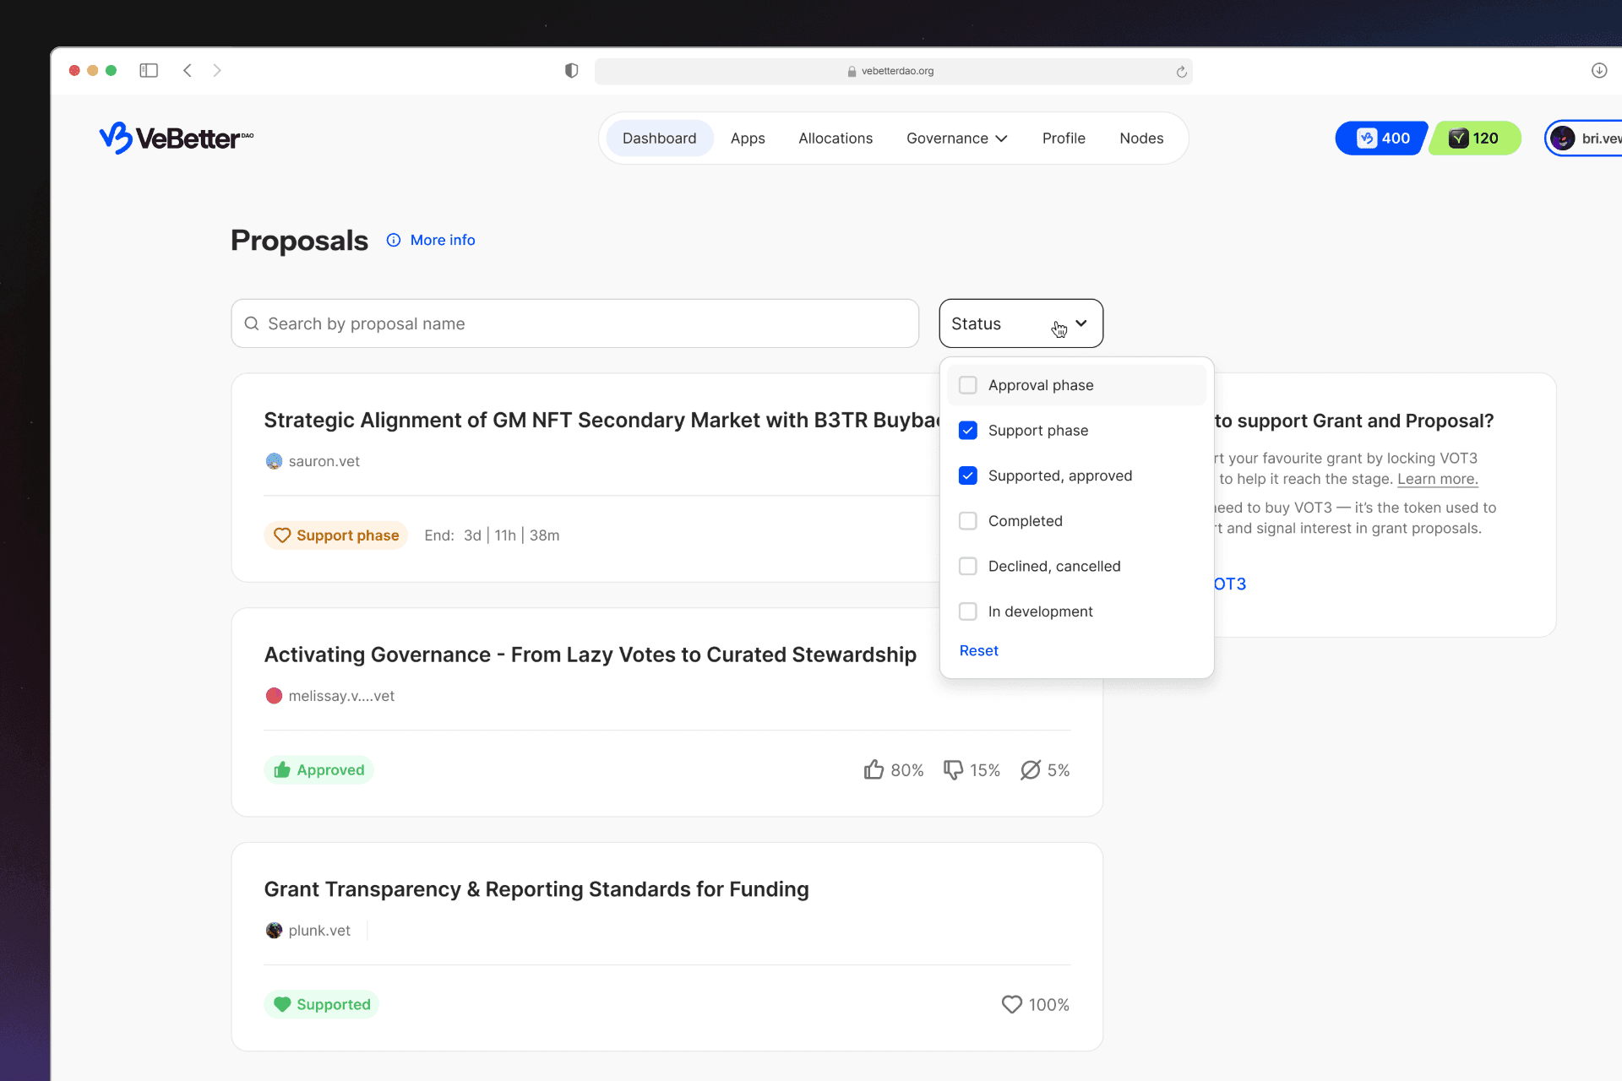Toggle the browser sidebar icon

point(149,70)
